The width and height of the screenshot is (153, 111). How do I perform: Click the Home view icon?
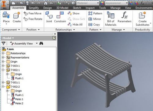[46, 3]
